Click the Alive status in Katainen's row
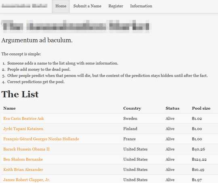218x183 pixels. click(170, 129)
